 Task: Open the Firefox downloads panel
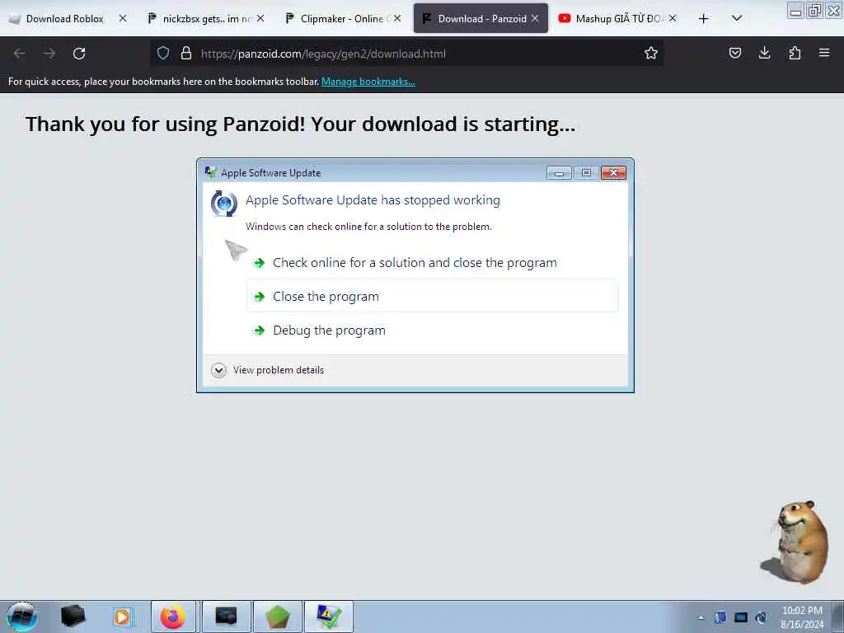764,53
